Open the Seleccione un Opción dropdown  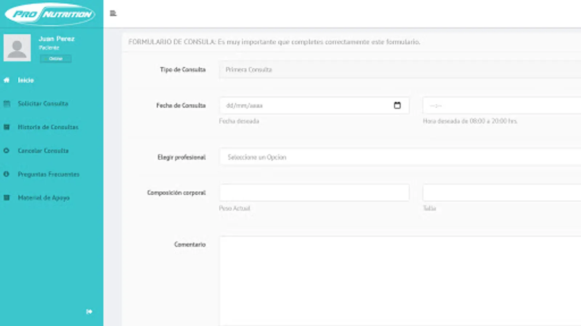[x=327, y=157]
